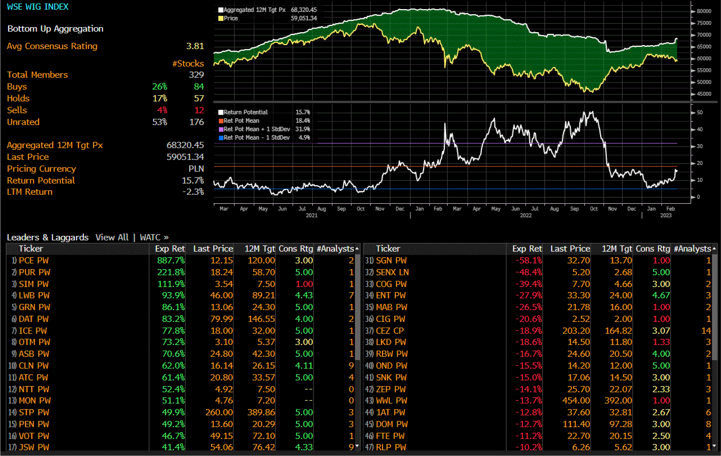Select row 42) ZEP PW
This screenshot has width=721, height=456.
pyautogui.click(x=538, y=389)
